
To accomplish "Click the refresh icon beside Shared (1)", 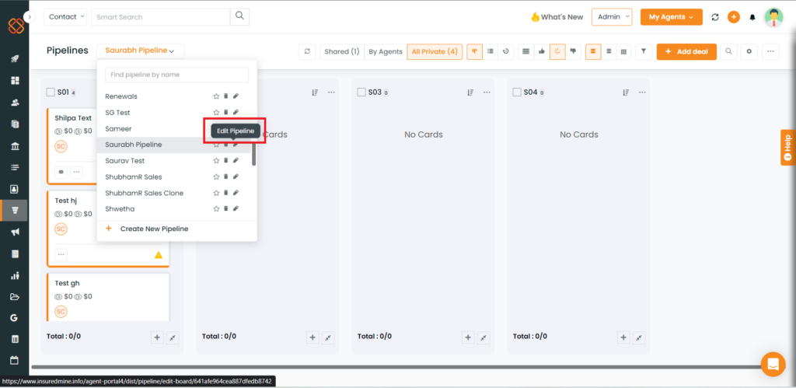I will pos(307,51).
